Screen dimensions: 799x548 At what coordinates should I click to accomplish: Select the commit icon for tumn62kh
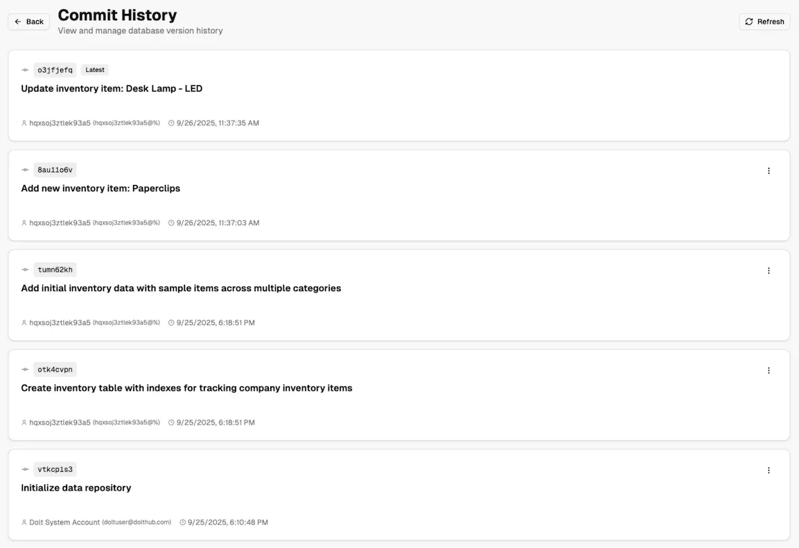point(25,269)
